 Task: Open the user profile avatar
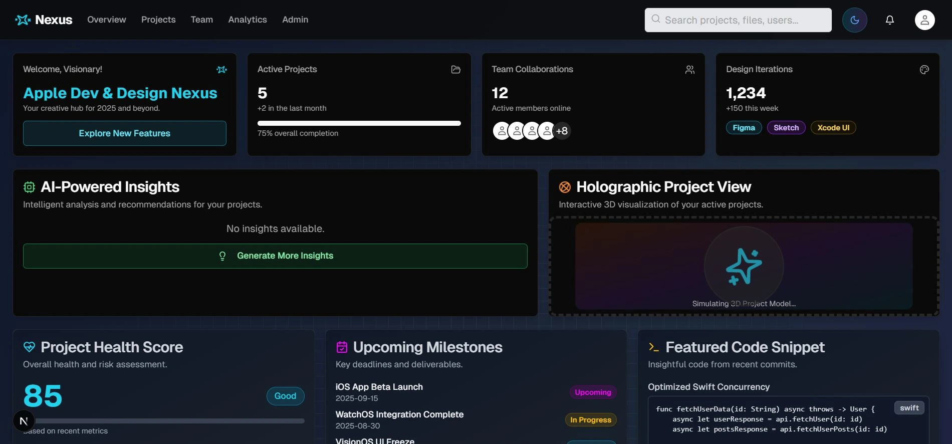pos(925,20)
